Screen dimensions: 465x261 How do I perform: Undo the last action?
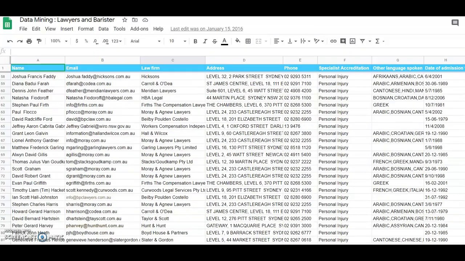(10, 41)
